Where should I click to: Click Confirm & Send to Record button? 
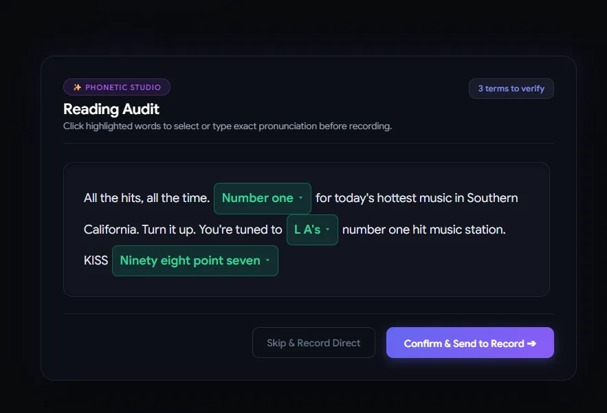point(470,343)
